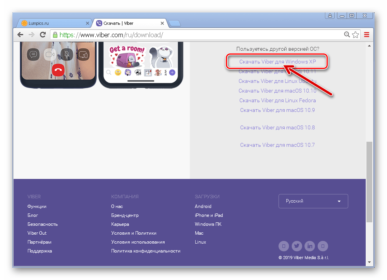This screenshot has height=280, width=387.
Task: Open Viber Out footer link
Action: (x=37, y=233)
